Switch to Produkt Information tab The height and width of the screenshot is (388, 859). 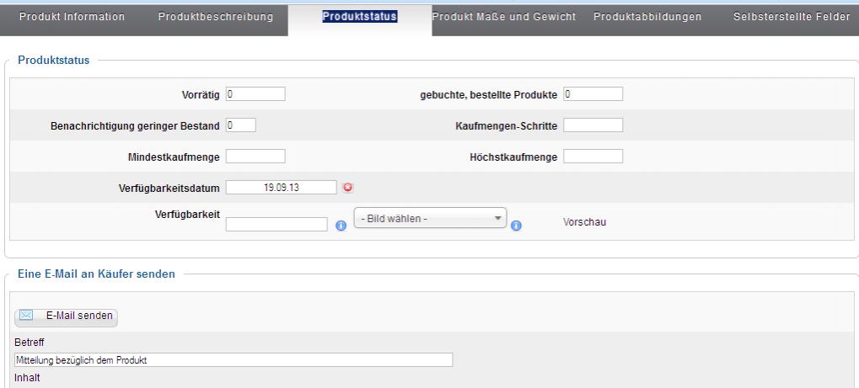click(72, 17)
